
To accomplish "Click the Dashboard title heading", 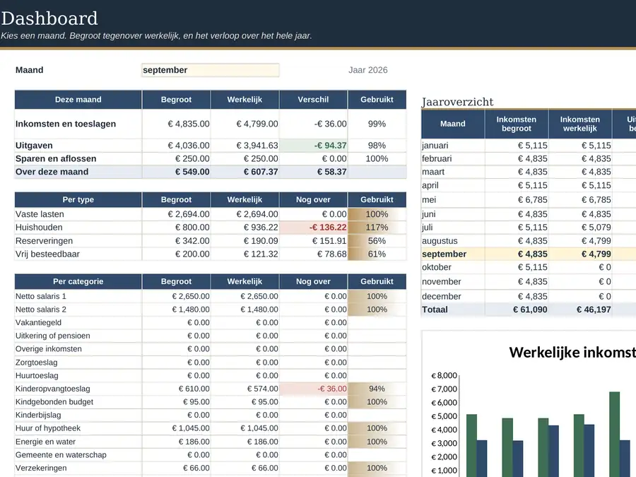I will (49, 18).
